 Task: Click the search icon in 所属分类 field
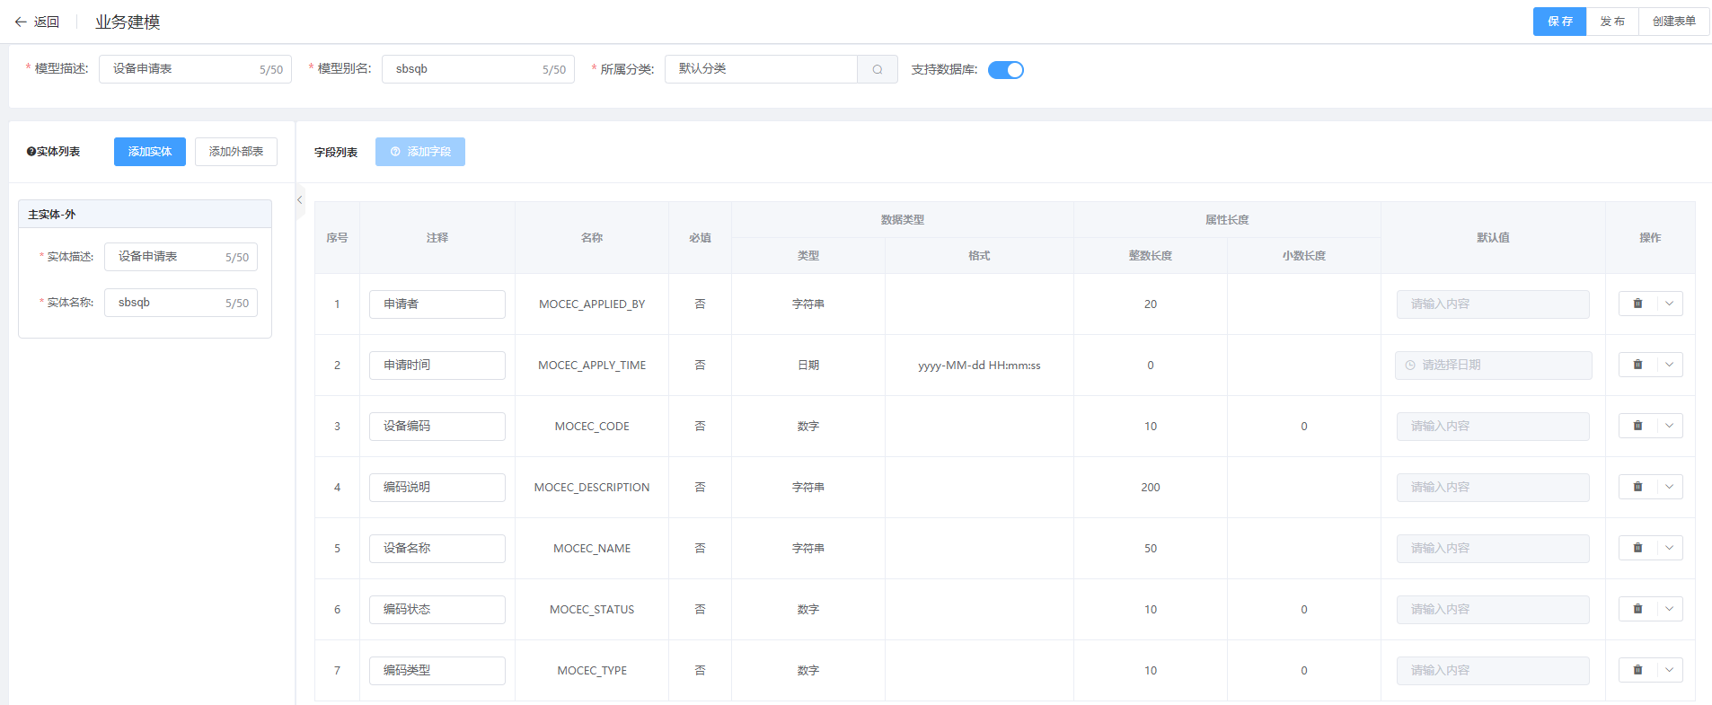point(878,69)
